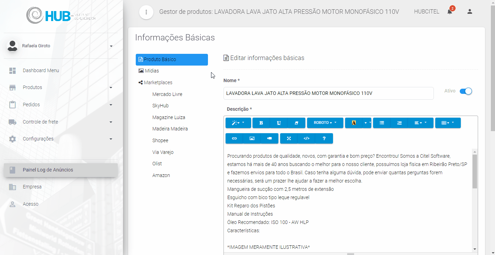Insert a numbered ordered list
Screen dimensions: 495x255
pos(399,123)
